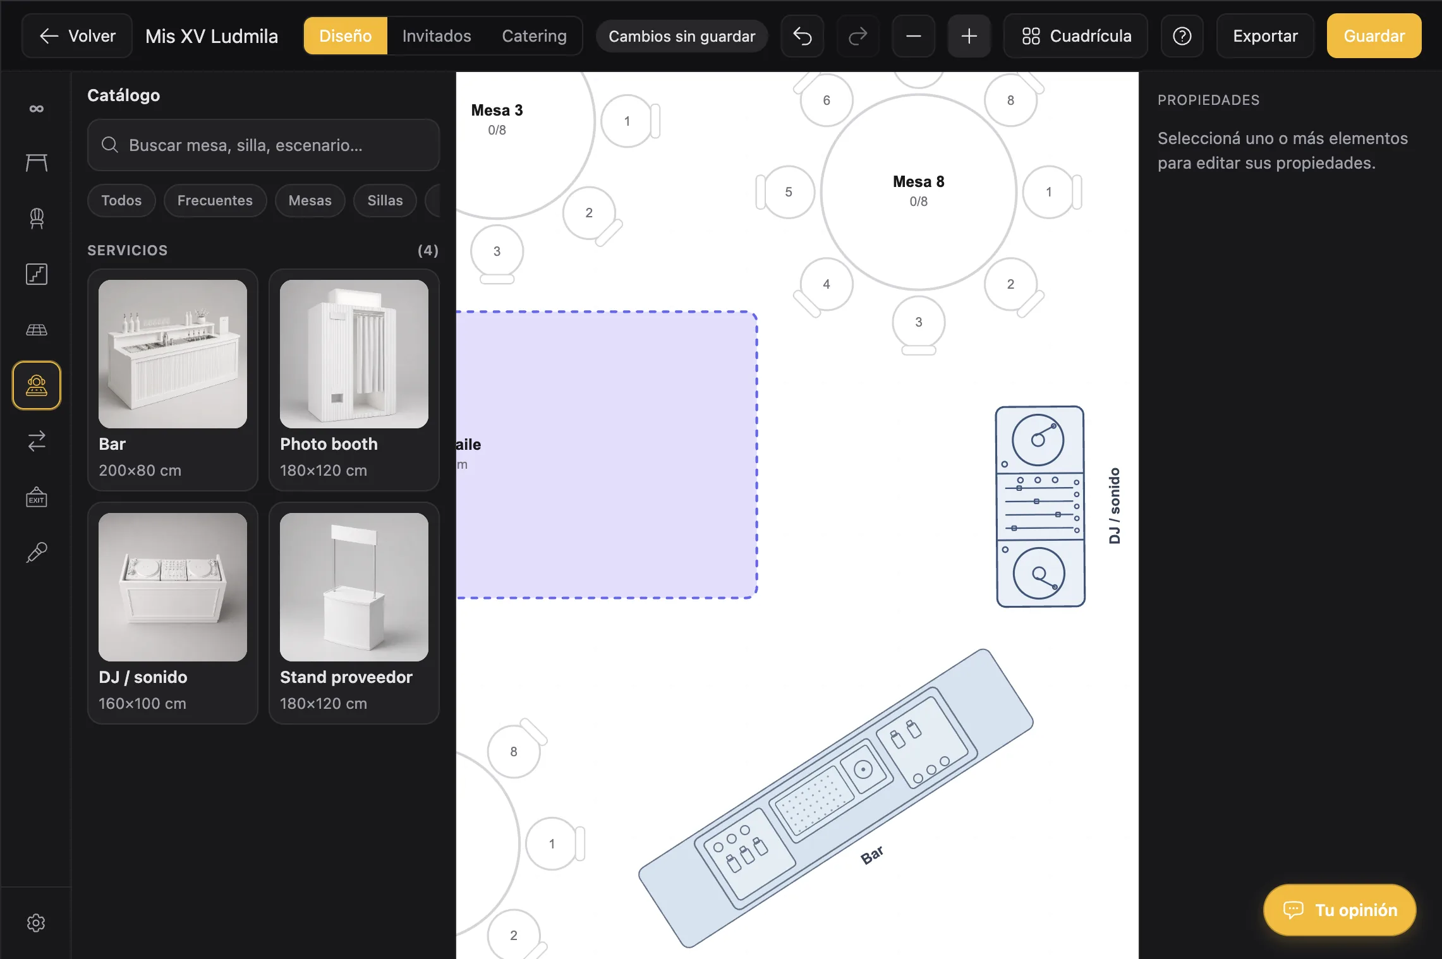The image size is (1442, 959).
Task: Select the tables category sidebar icon
Action: (37, 163)
